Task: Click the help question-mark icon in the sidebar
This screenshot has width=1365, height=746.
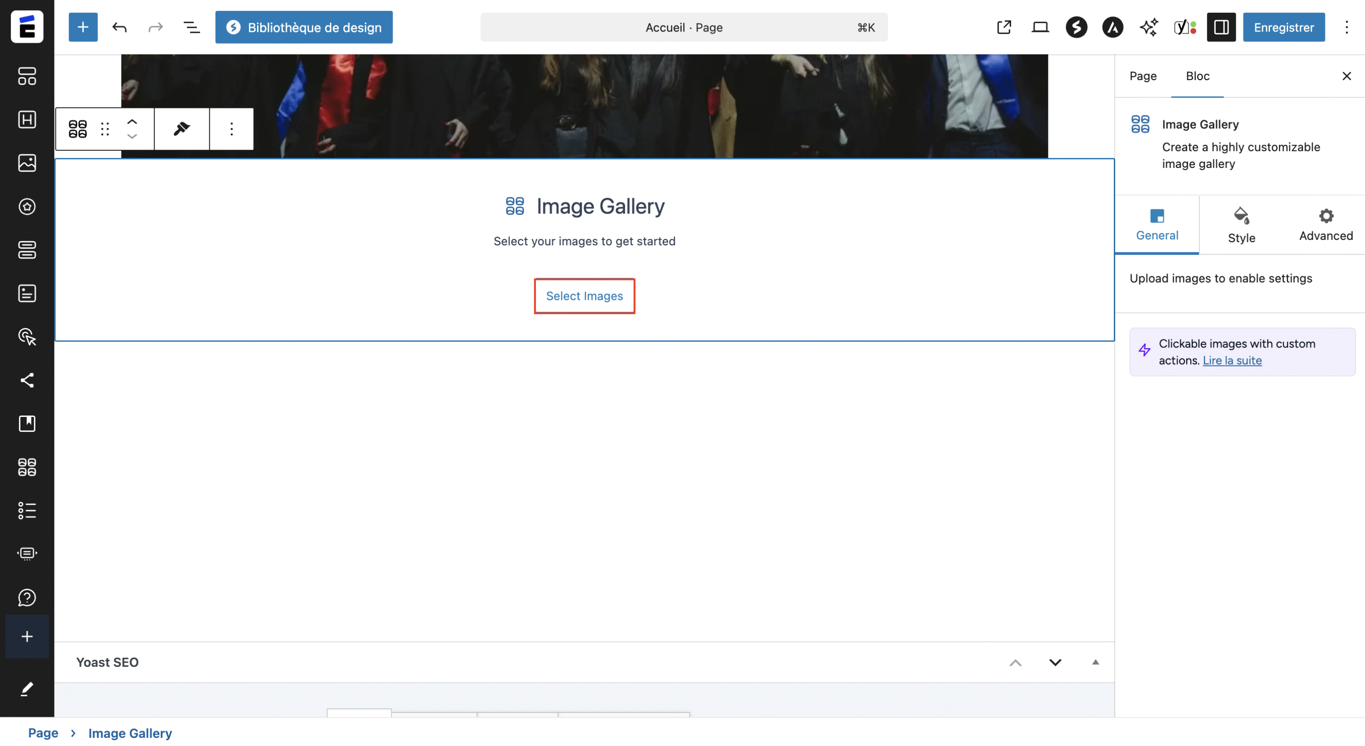Action: pyautogui.click(x=27, y=597)
